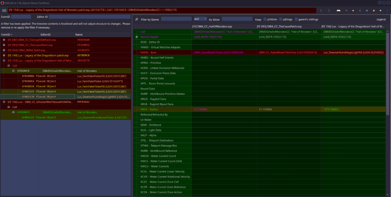Select placed object 1F01088A row
Image resolution: width=391 pixels, height=197 pixels.
tap(66, 76)
